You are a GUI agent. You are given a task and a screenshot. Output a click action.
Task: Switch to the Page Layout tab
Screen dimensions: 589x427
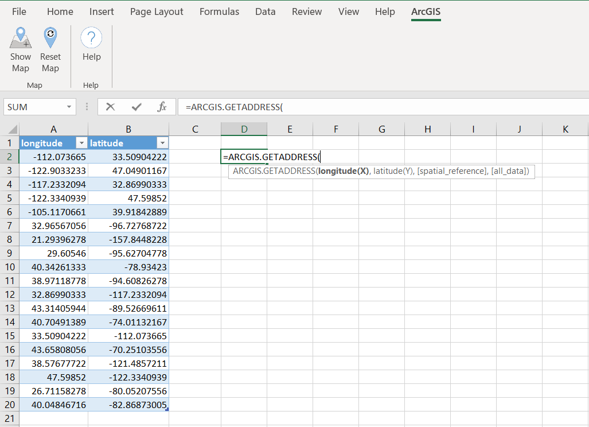[x=157, y=11]
